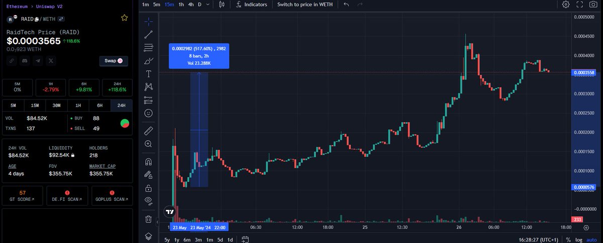603x243 pixels.
Task: Set chart range to 5d
Action: click(220, 239)
